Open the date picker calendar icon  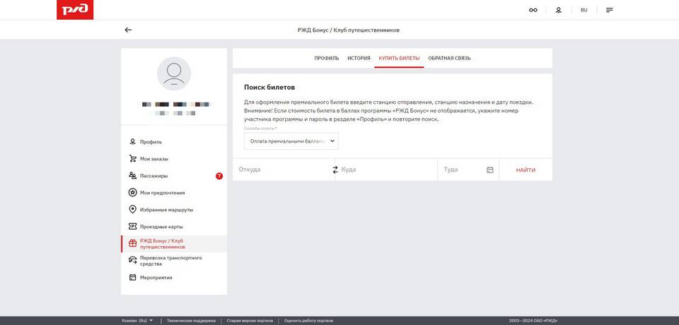coord(489,170)
